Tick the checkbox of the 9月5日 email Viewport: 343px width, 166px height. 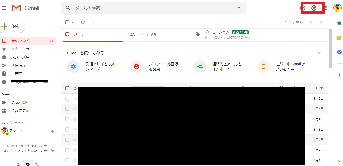coord(67,99)
